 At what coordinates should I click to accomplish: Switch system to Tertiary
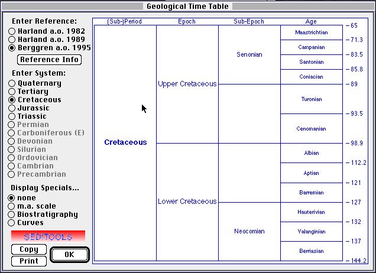pos(12,92)
